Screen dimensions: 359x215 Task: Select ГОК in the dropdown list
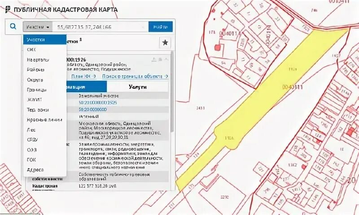click(45, 160)
